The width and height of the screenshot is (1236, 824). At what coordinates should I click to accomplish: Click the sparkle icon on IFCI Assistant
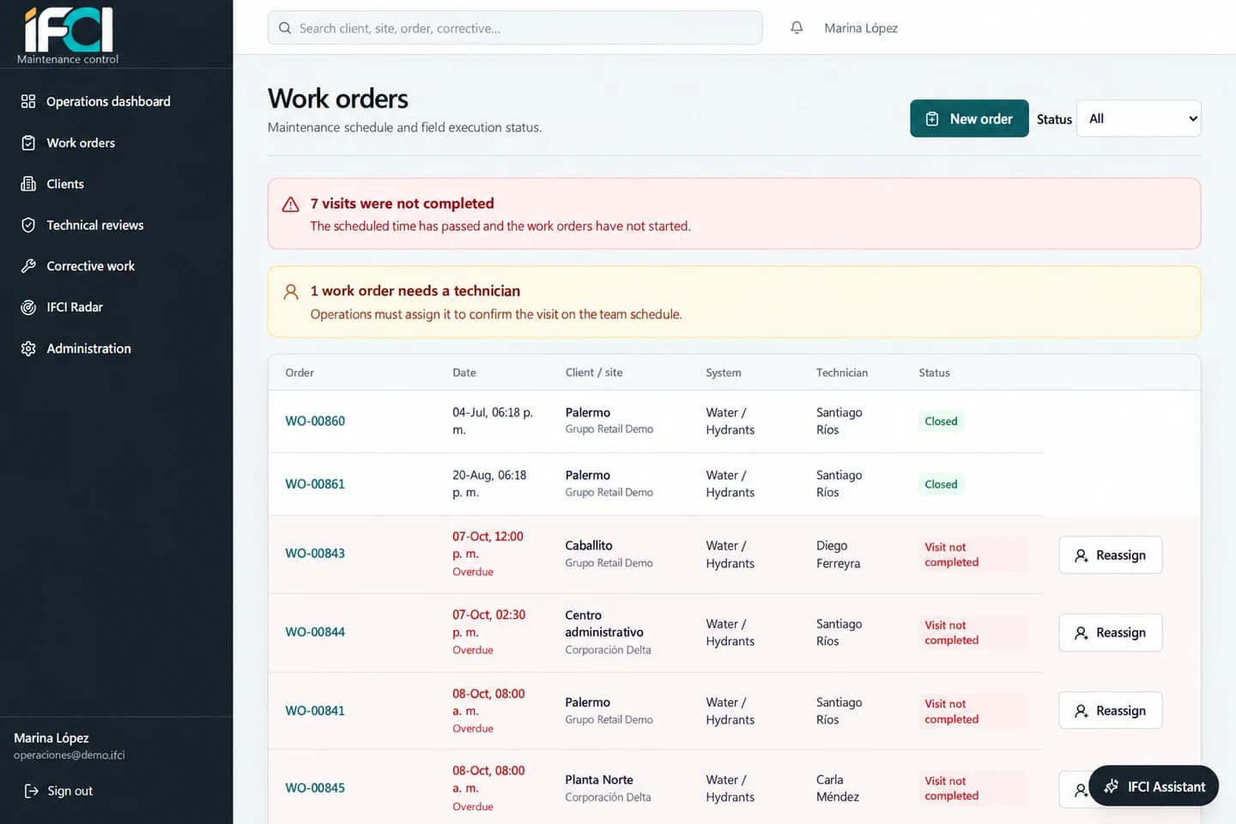pyautogui.click(x=1112, y=786)
